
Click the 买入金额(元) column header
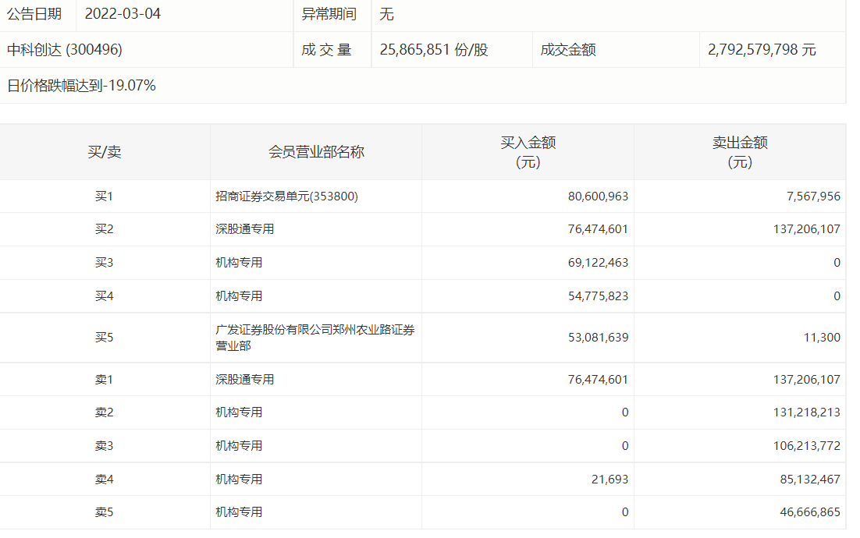528,152
